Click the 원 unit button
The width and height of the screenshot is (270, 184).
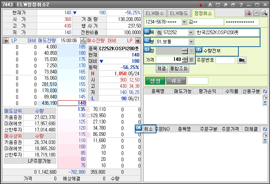(191, 60)
